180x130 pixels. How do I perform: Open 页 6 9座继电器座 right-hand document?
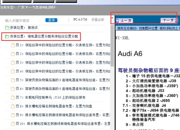[63, 89]
